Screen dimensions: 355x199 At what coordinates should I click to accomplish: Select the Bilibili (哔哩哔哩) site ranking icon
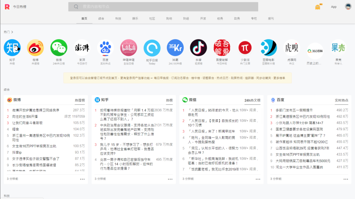[x=129, y=48]
